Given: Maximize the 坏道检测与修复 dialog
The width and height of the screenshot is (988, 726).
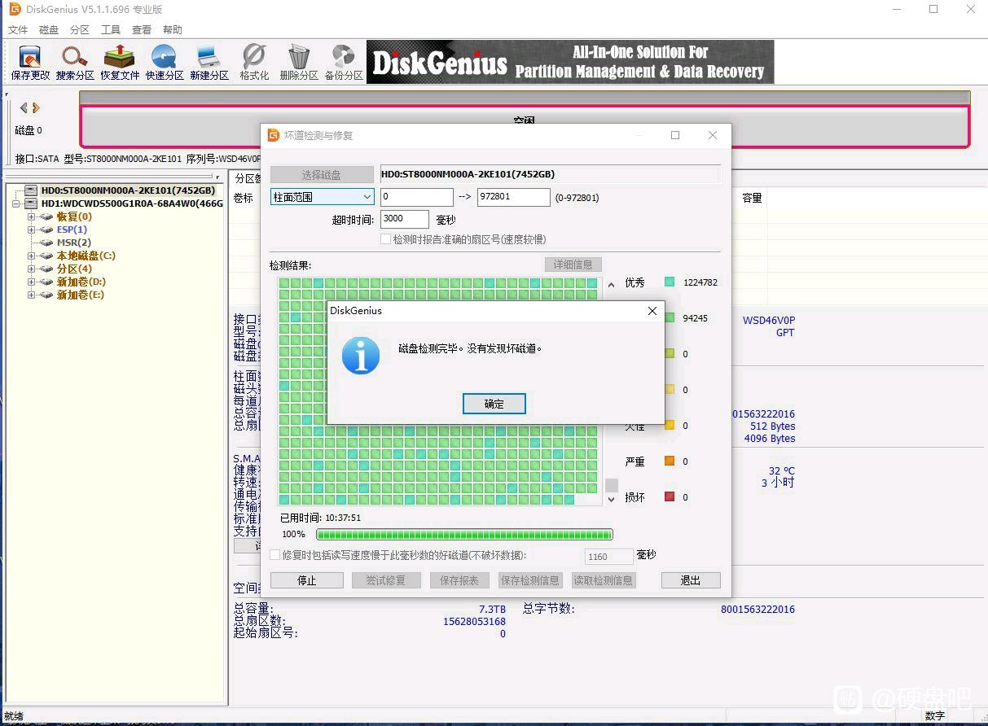Looking at the screenshot, I should tap(675, 135).
